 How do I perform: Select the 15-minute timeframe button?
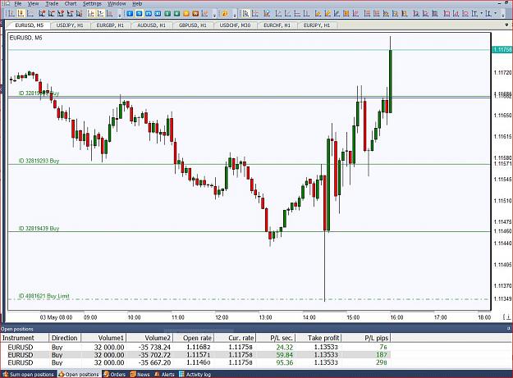point(149,13)
